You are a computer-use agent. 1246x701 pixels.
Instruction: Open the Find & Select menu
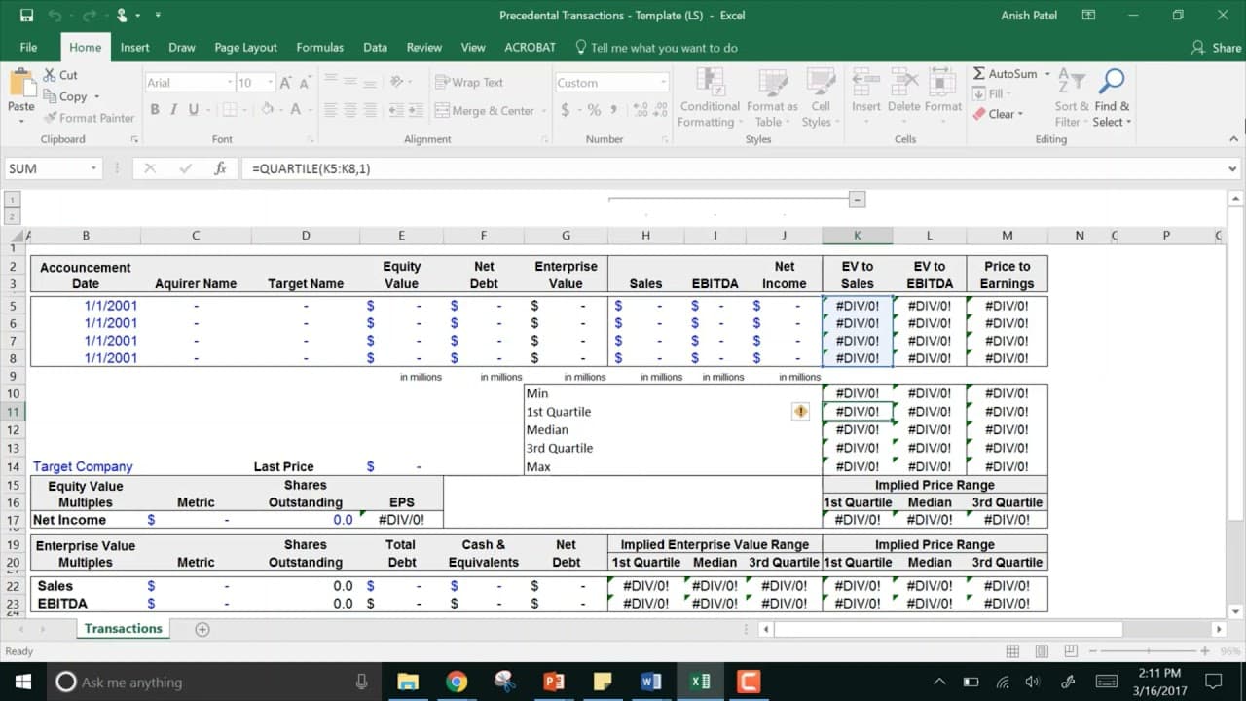point(1112,98)
